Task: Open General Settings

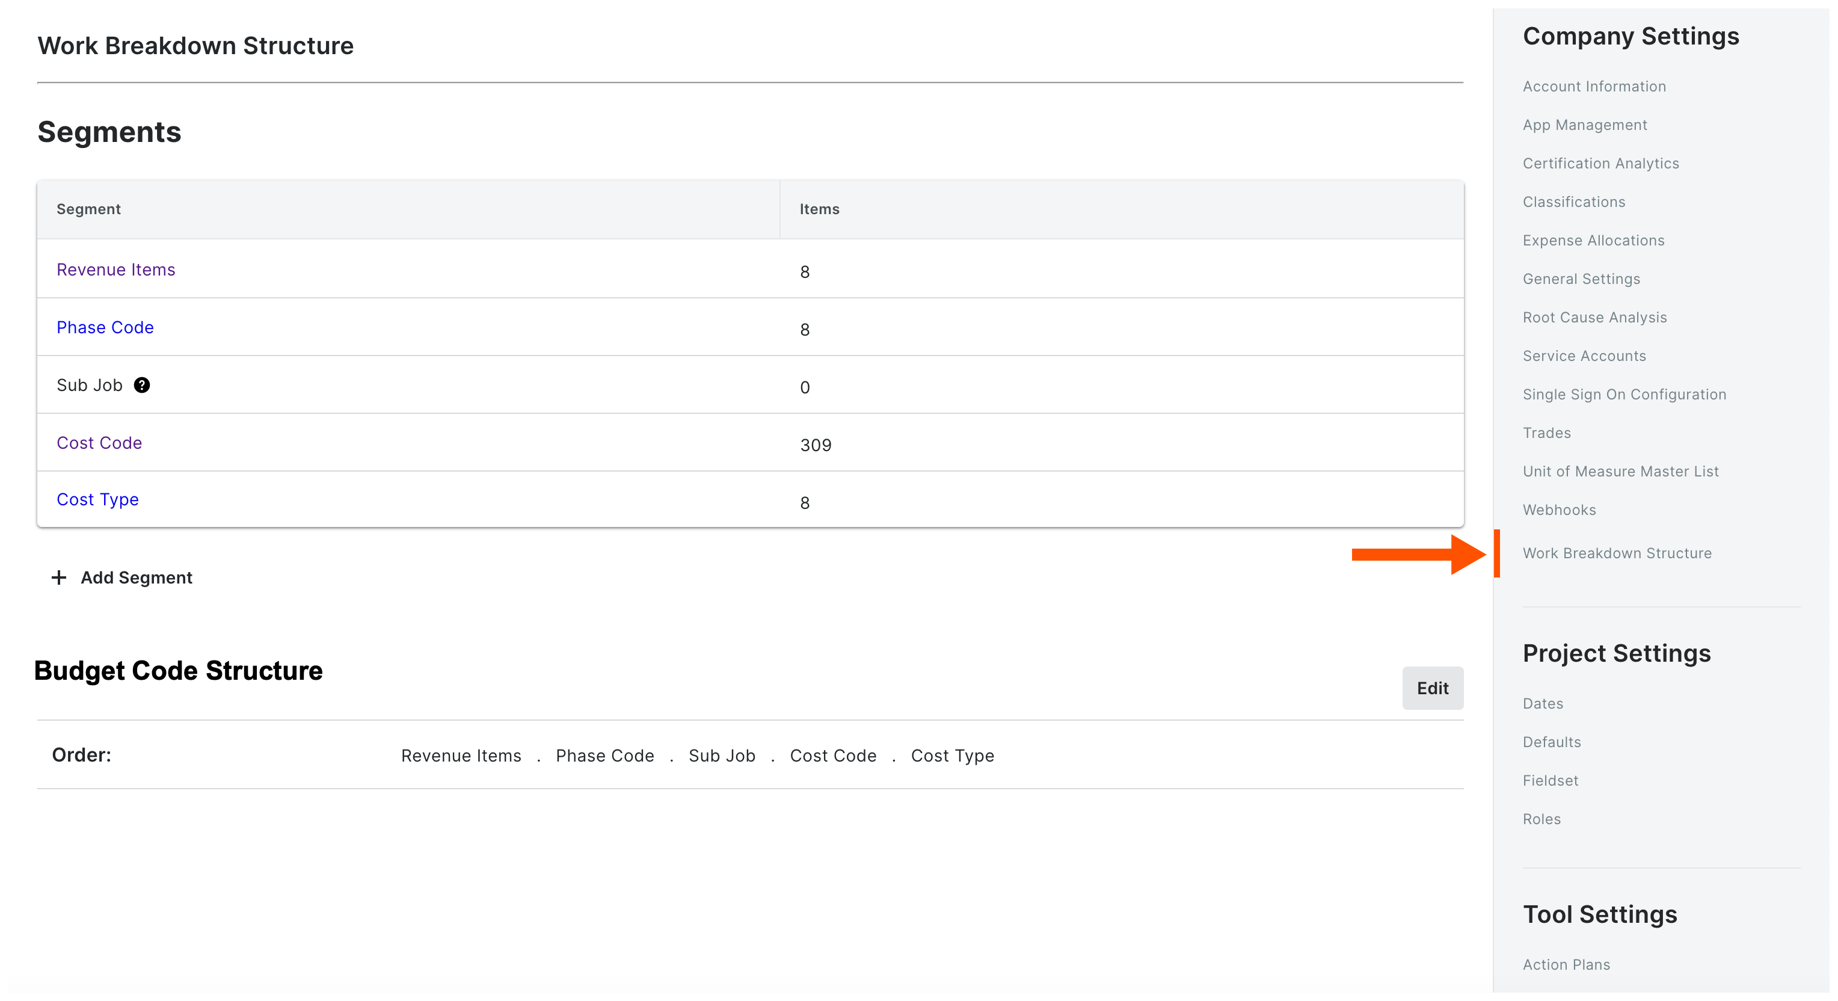Action: (x=1581, y=279)
